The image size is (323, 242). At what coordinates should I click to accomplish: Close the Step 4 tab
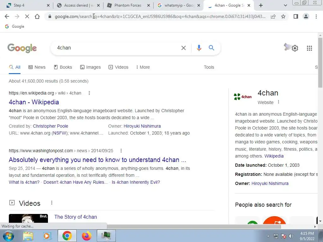pos(48,5)
